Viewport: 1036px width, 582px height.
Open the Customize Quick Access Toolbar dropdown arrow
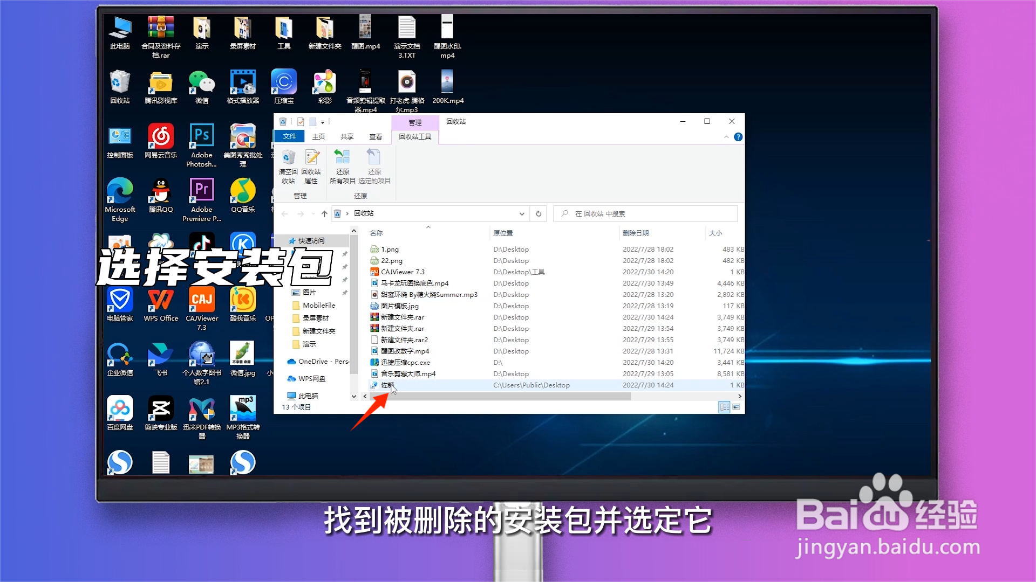323,122
